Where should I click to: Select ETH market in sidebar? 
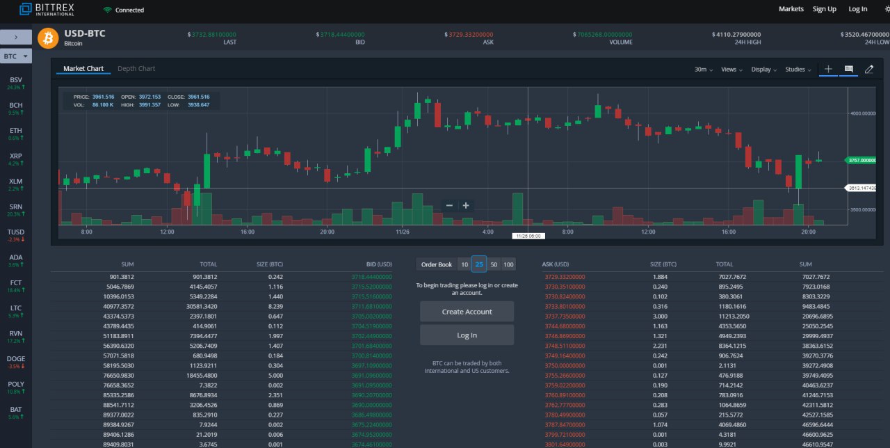tap(16, 134)
